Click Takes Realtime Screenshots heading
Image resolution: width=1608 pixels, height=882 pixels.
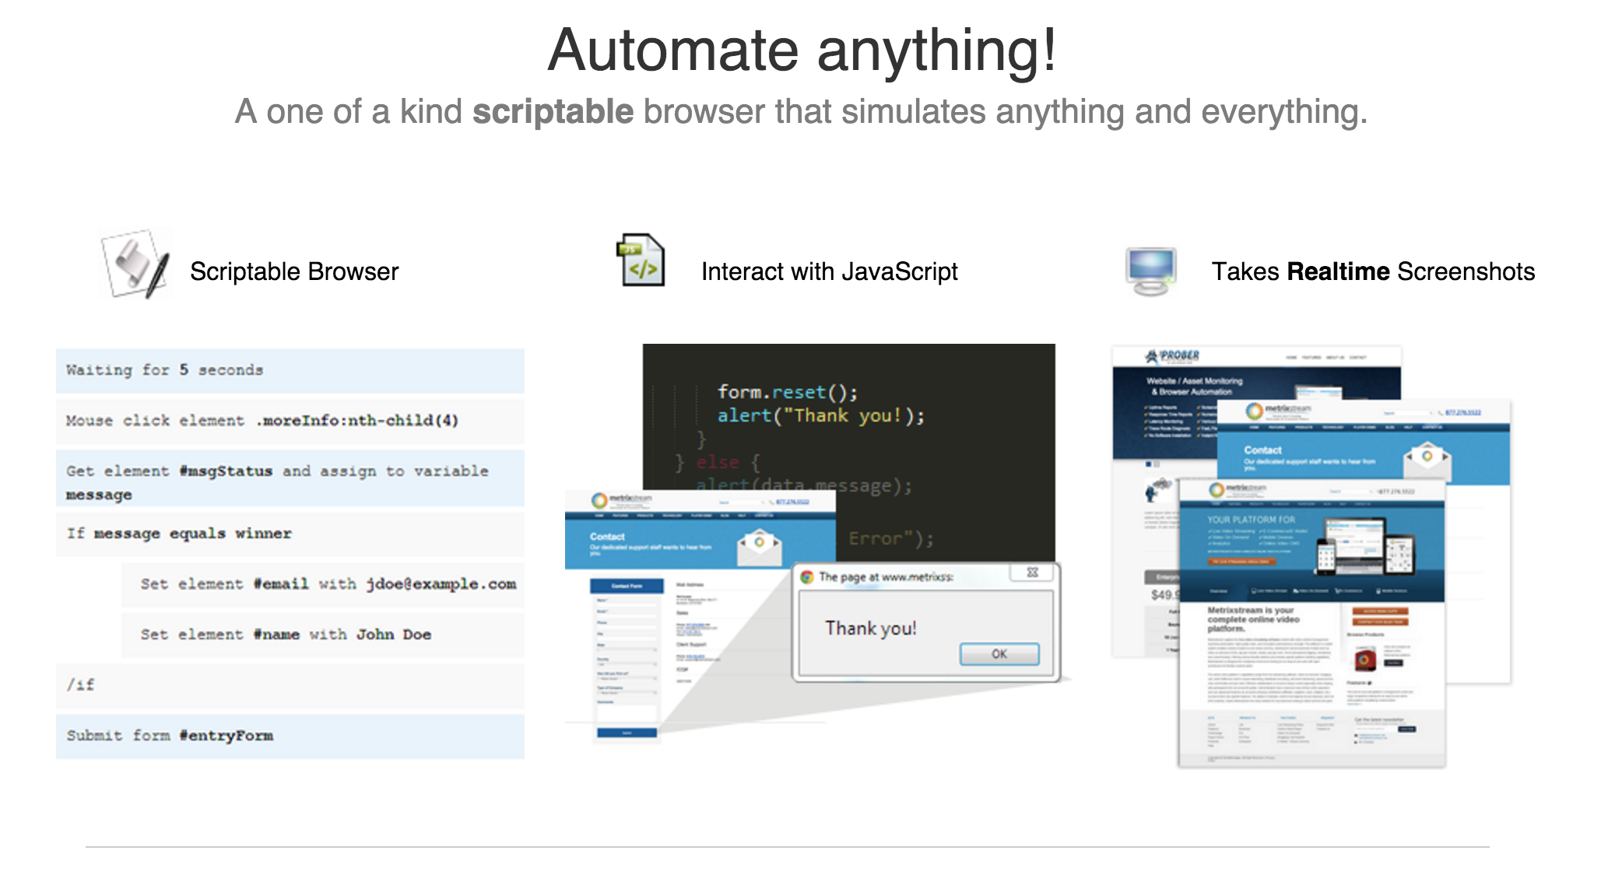[x=1372, y=271]
